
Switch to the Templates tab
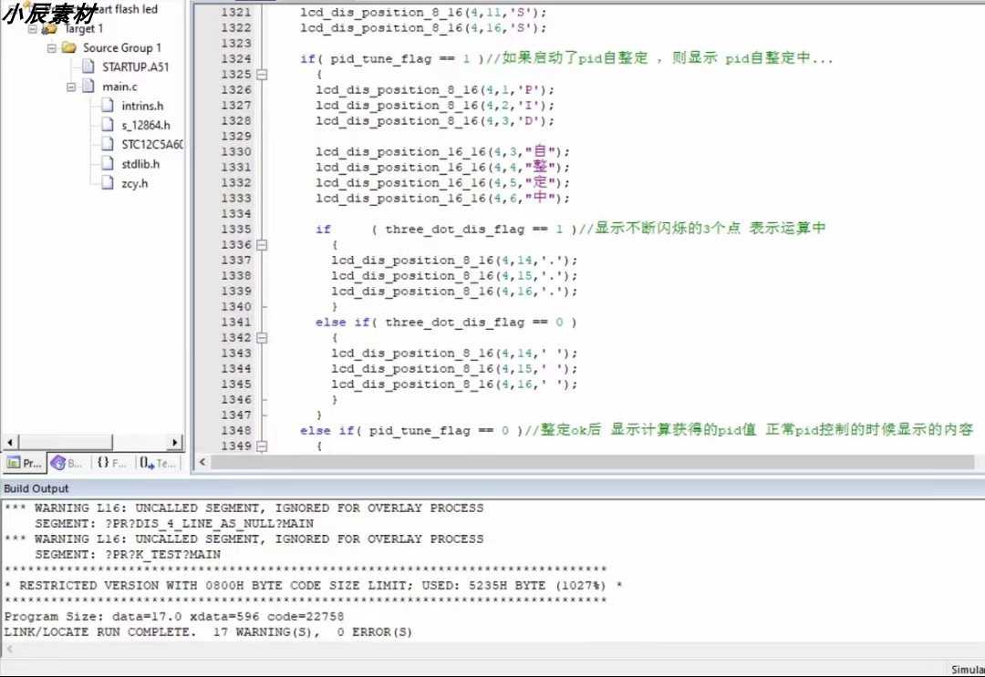click(x=157, y=463)
